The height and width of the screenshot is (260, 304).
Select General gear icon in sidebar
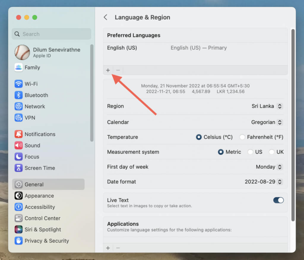(x=19, y=184)
